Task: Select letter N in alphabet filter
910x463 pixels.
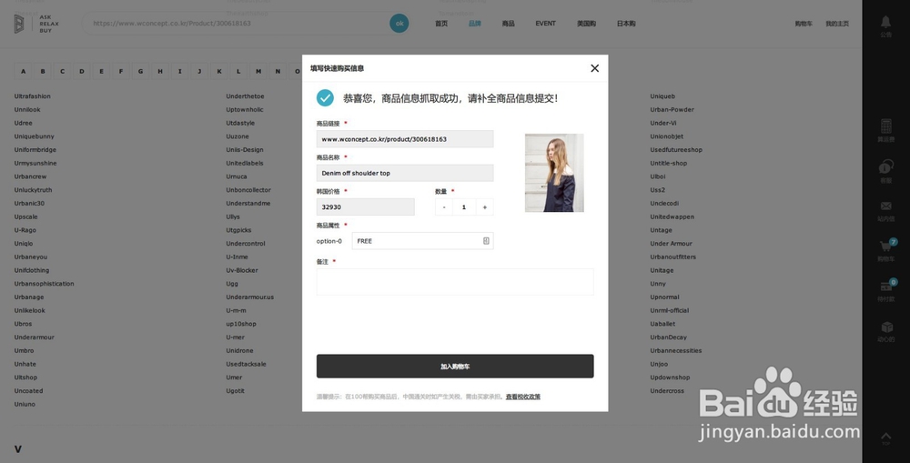Action: 278,71
